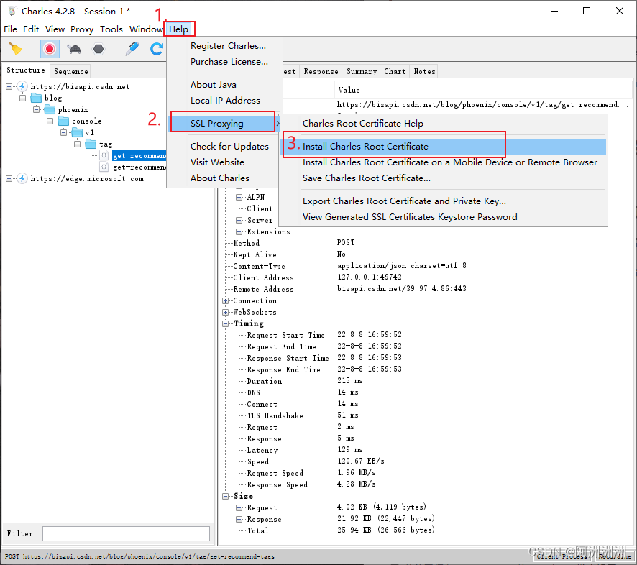This screenshot has width=637, height=565.
Task: Toggle the red Record button
Action: 50,49
